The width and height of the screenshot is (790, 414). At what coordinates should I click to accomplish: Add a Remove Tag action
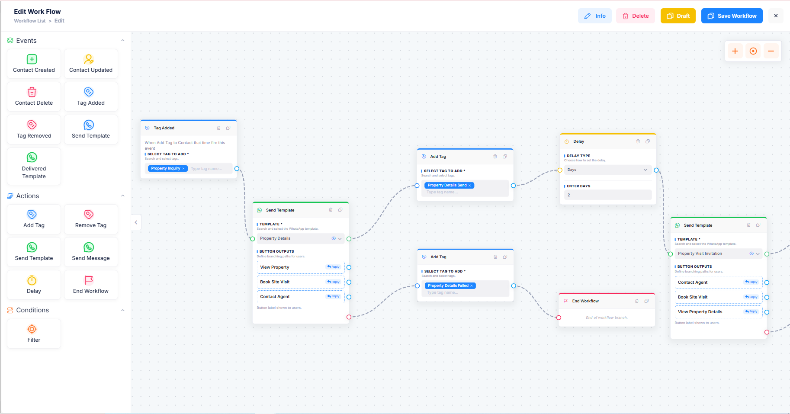[91, 219]
